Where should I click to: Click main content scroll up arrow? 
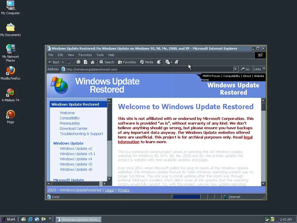tap(263, 100)
